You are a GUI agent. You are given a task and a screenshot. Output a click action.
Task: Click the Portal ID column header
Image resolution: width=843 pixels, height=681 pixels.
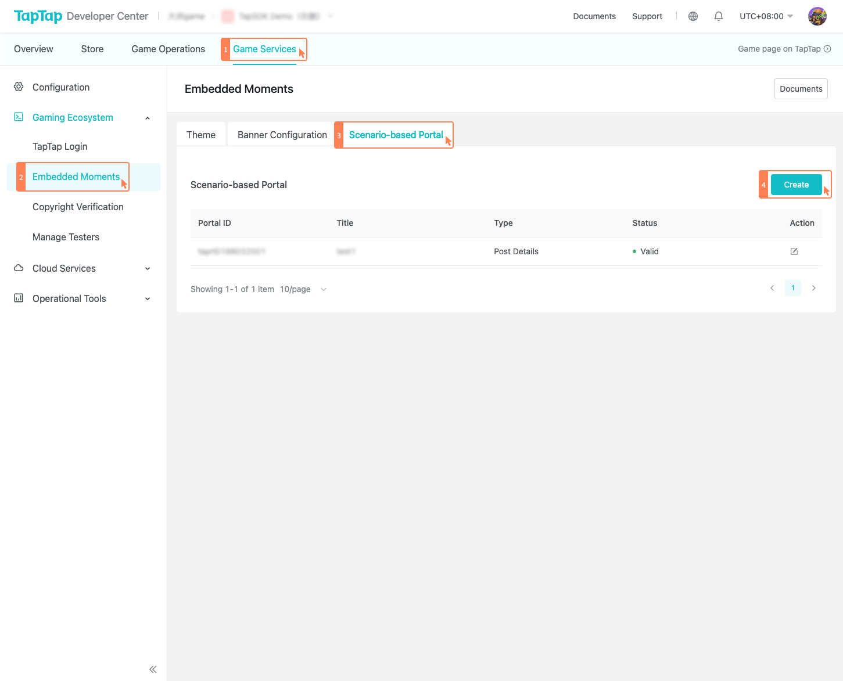coord(214,223)
